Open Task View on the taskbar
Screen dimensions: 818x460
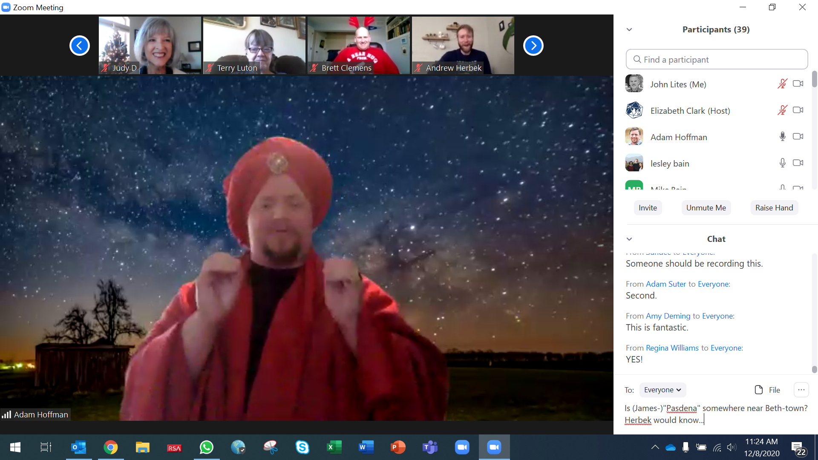coord(46,447)
